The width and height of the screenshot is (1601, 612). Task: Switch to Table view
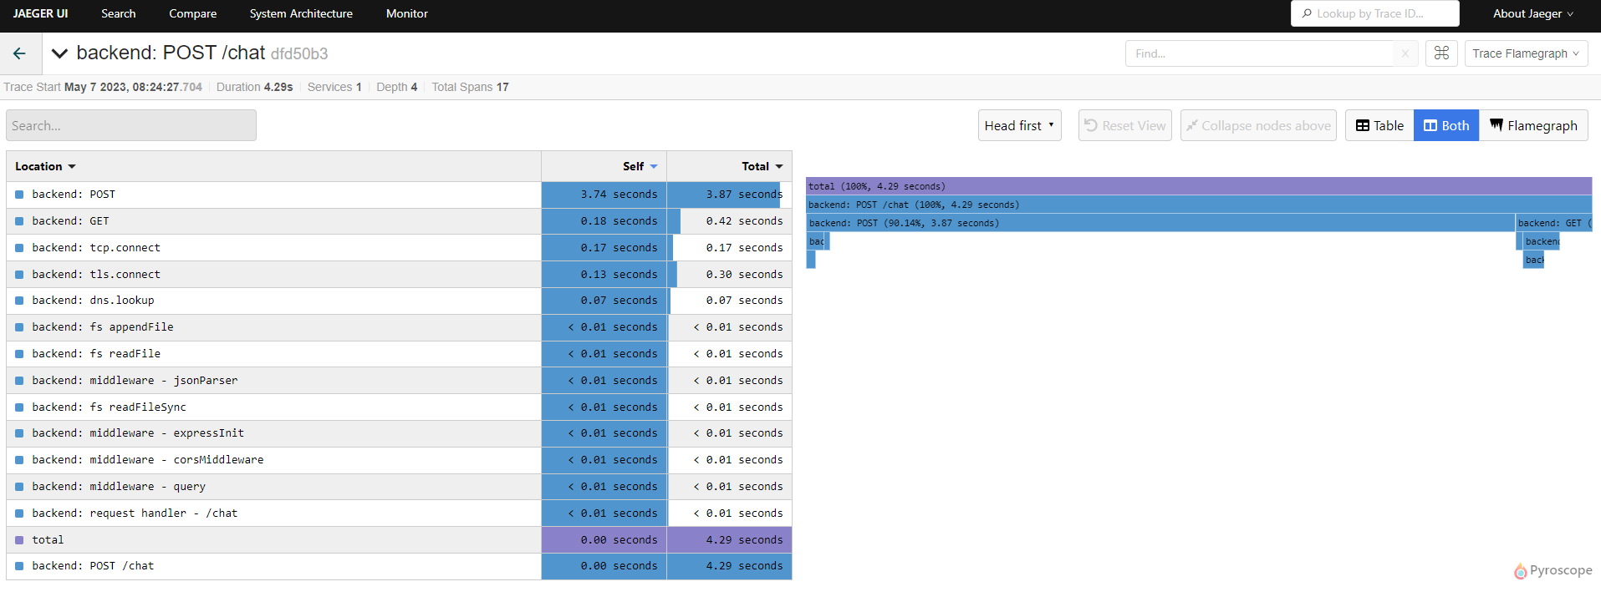tap(1379, 125)
